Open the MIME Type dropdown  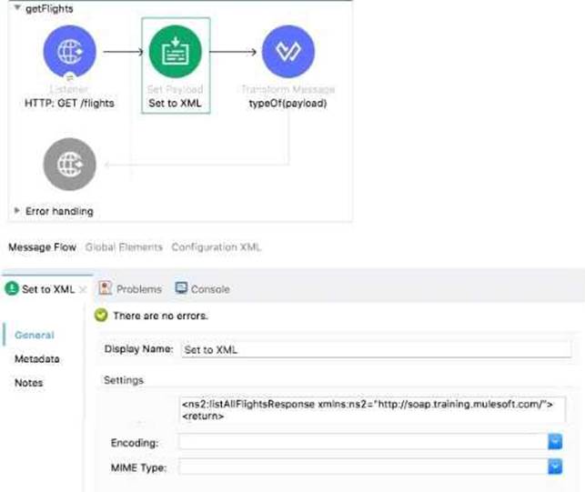pos(554,467)
